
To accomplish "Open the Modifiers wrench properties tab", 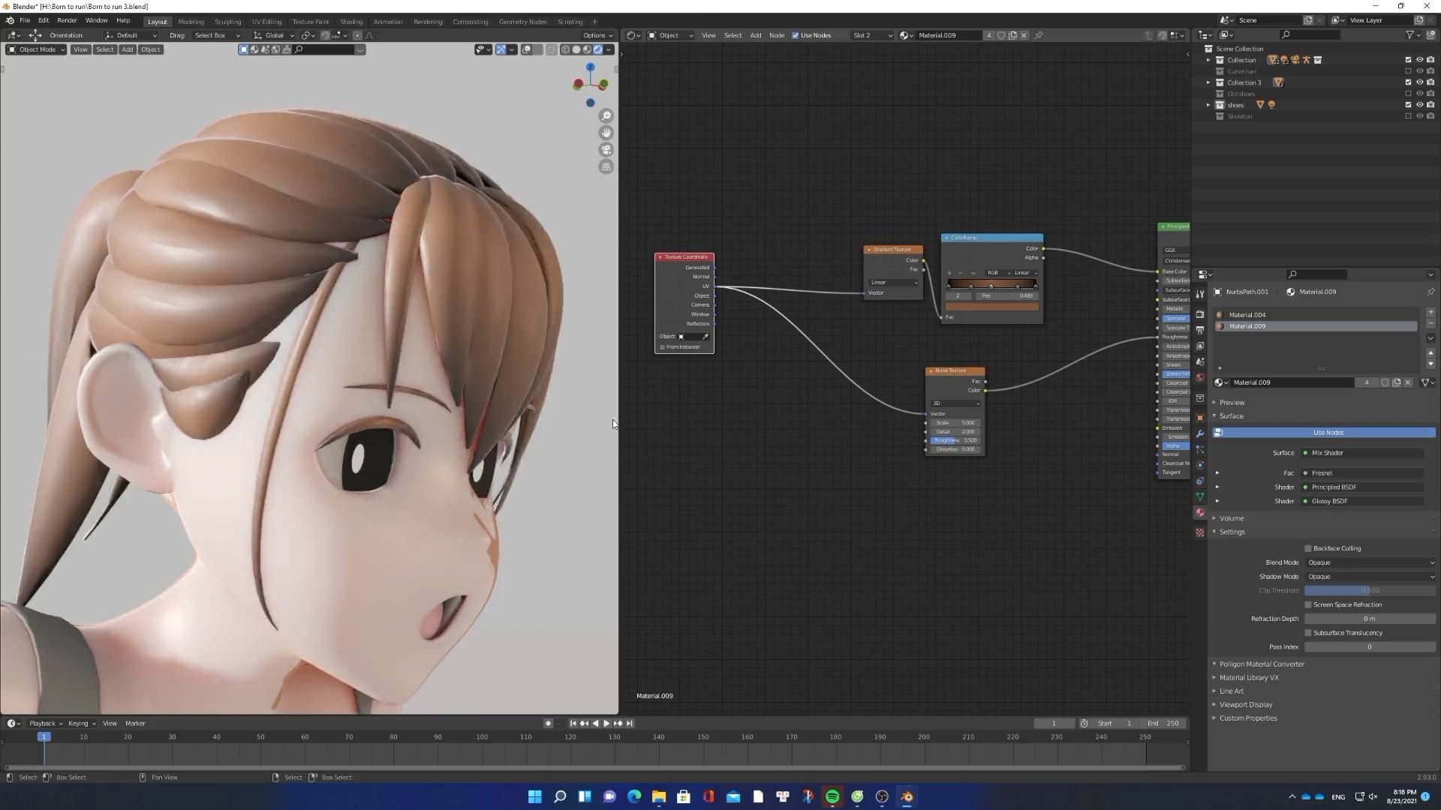I will click(1200, 433).
